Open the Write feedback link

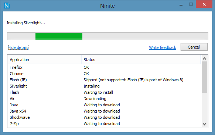163,47
